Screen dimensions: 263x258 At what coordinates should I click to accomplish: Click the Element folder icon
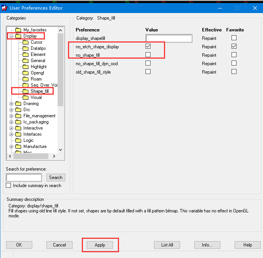(25, 54)
